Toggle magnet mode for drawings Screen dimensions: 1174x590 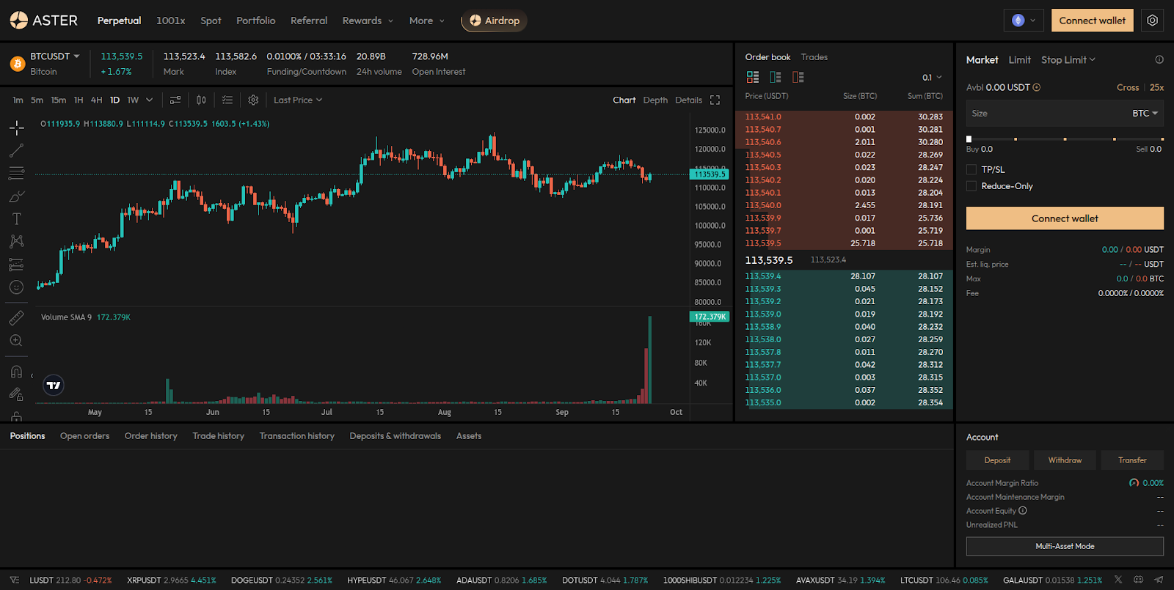point(17,372)
